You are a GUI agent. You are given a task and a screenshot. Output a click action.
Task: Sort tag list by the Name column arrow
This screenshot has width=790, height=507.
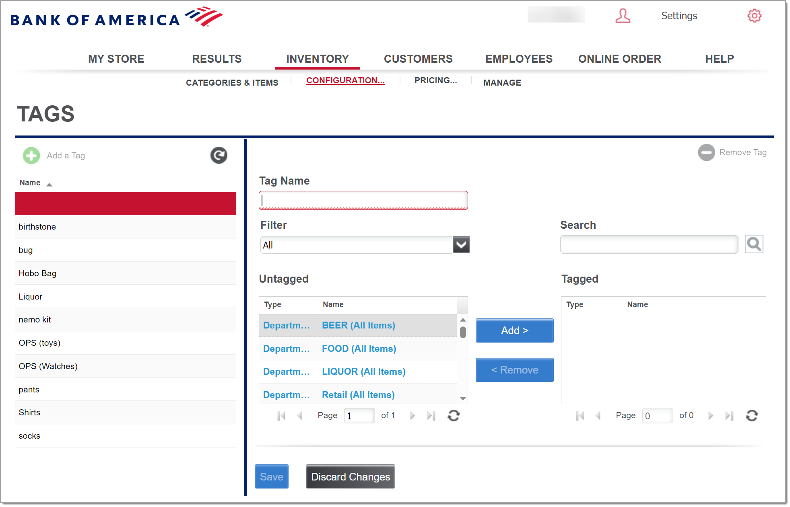(49, 185)
